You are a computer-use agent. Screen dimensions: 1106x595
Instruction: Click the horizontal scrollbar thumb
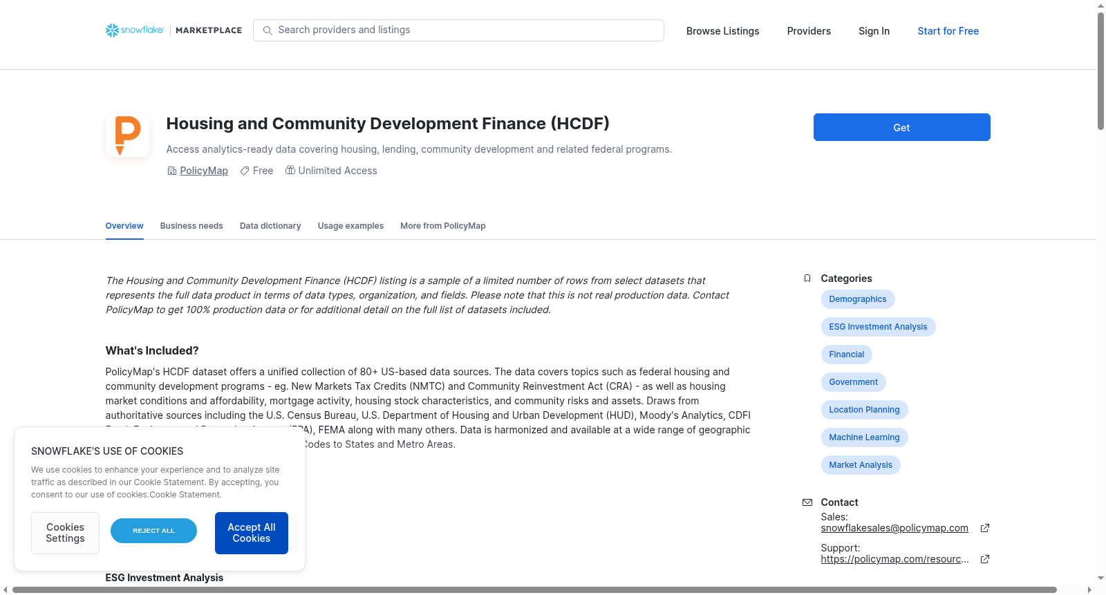pos(534,589)
